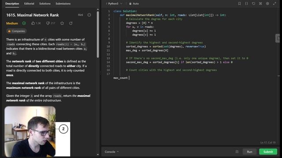
Task: Expand the Console panel
Action: point(111,152)
